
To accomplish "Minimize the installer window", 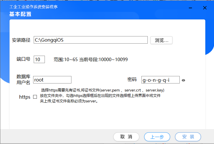I will point(190,8).
